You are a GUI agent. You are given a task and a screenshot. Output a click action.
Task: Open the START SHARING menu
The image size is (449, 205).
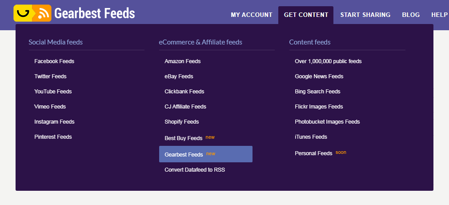point(365,15)
